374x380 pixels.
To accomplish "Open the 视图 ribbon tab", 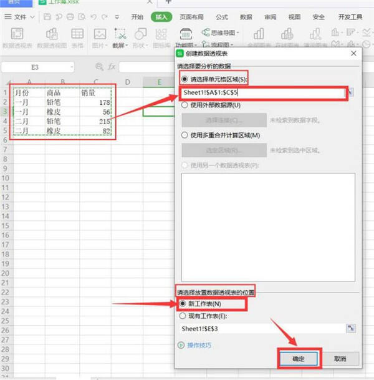I will coord(294,17).
